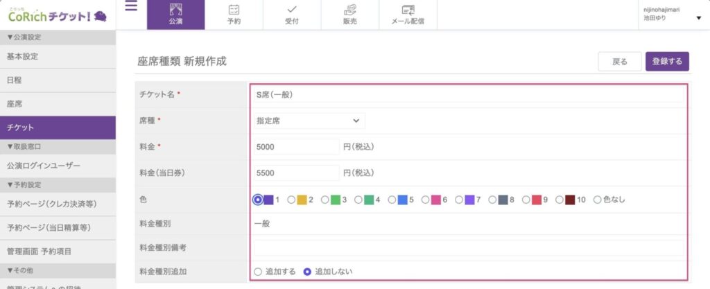Image resolution: width=710 pixels, height=289 pixels.
Task: Choose the 色なし radio option
Action: (597, 200)
